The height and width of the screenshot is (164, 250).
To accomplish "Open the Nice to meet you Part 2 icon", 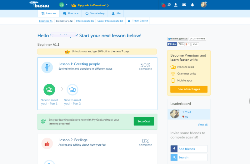I will 72,90.
